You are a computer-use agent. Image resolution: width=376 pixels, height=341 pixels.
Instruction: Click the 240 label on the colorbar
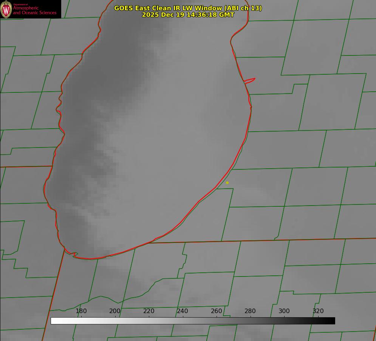(182, 311)
